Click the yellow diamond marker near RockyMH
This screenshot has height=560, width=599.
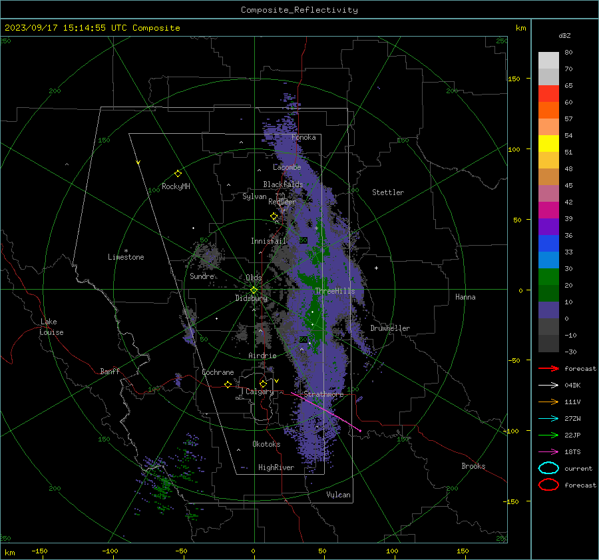(x=178, y=174)
